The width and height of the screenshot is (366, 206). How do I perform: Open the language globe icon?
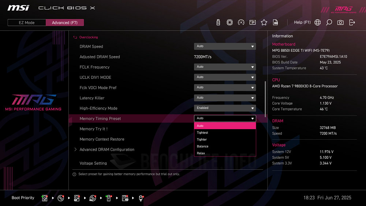(x=317, y=22)
